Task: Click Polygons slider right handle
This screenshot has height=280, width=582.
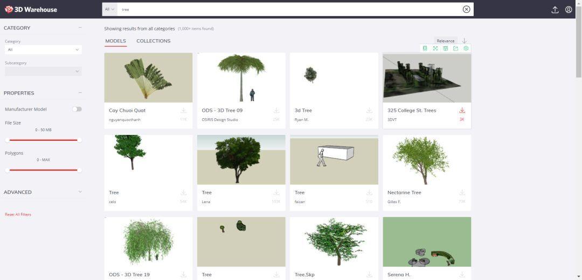Action: click(79, 170)
